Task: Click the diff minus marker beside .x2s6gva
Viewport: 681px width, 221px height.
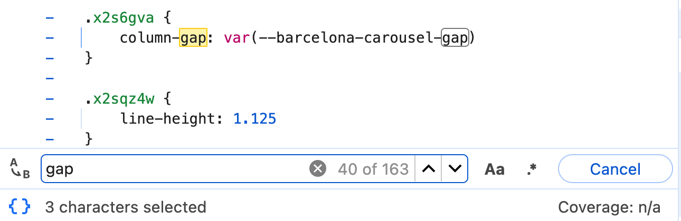Action: point(50,19)
